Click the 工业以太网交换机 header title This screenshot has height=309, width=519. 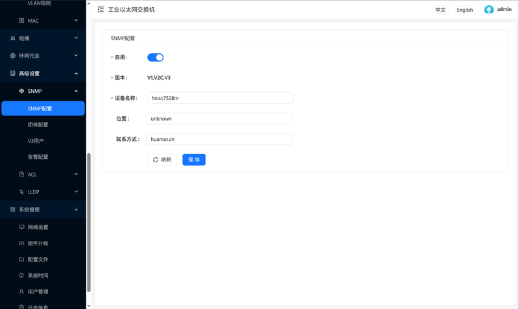[132, 10]
